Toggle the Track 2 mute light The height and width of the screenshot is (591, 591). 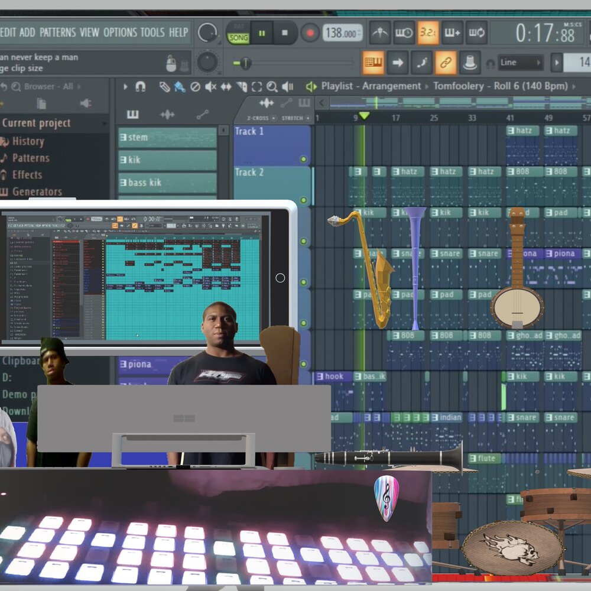(x=304, y=200)
